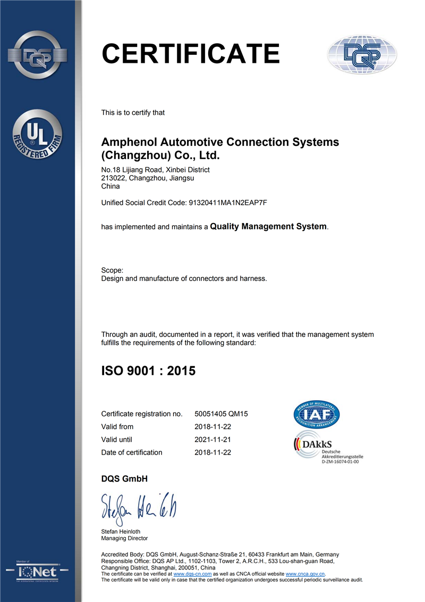Click the "Through an audit, documented in a report" line

tap(237, 334)
